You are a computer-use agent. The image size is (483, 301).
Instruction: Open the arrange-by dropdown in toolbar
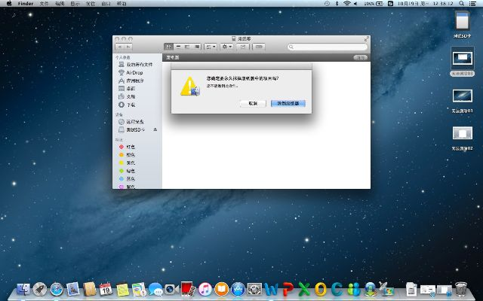(211, 47)
